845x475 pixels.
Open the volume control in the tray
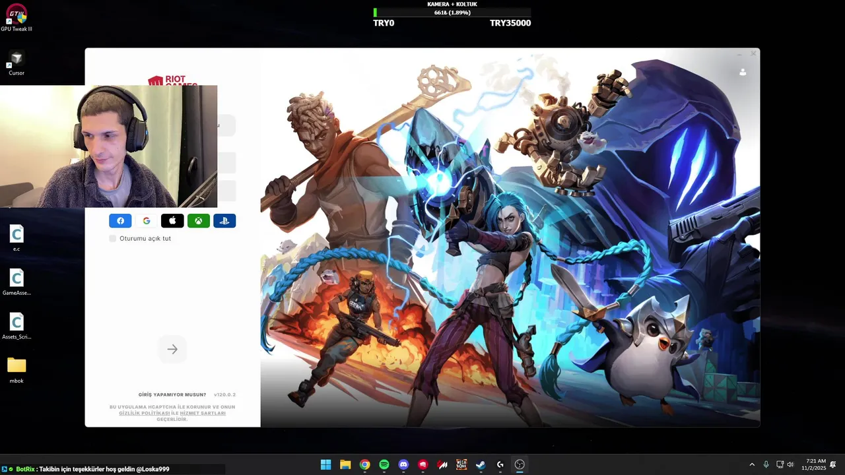pos(791,464)
